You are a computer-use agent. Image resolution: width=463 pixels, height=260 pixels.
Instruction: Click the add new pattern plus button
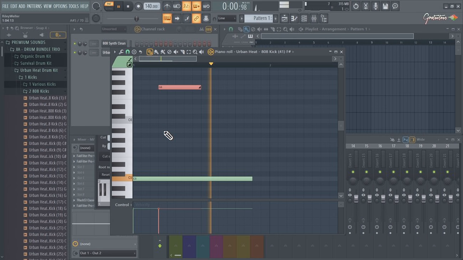click(275, 18)
